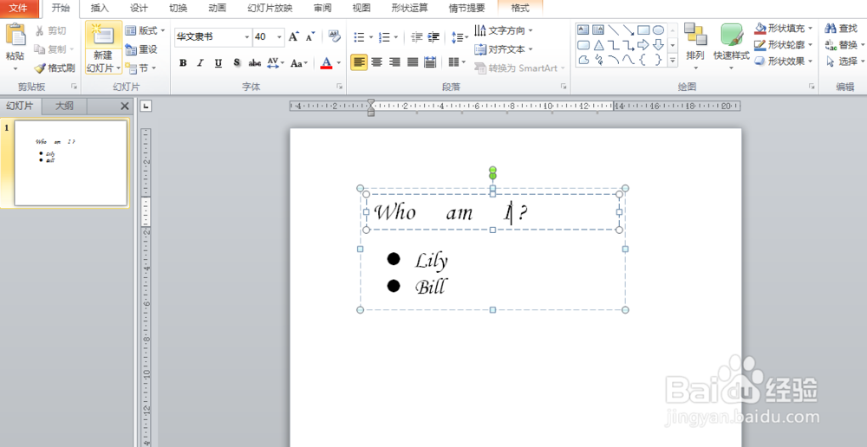This screenshot has width=867, height=447.
Task: Turn on center text alignment
Action: pyautogui.click(x=377, y=62)
